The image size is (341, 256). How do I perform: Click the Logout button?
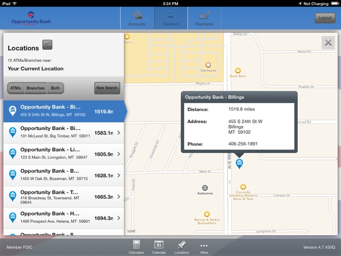pyautogui.click(x=325, y=18)
